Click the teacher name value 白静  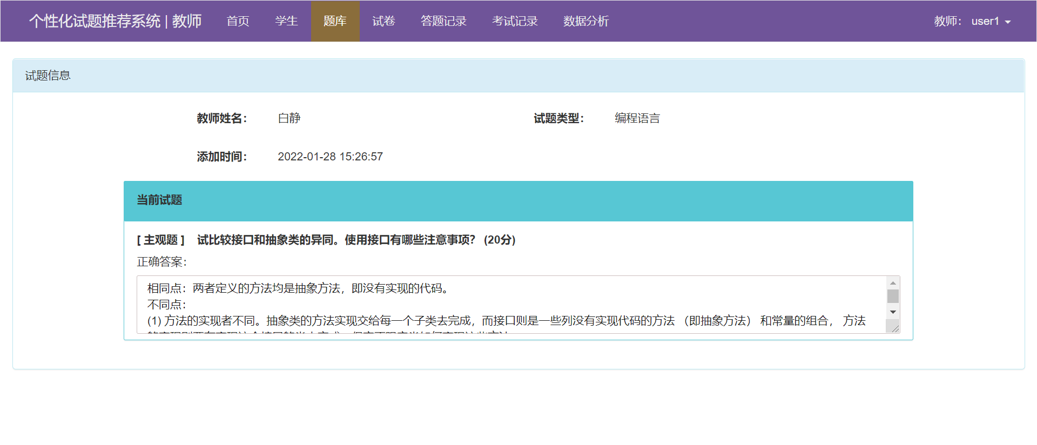point(289,118)
